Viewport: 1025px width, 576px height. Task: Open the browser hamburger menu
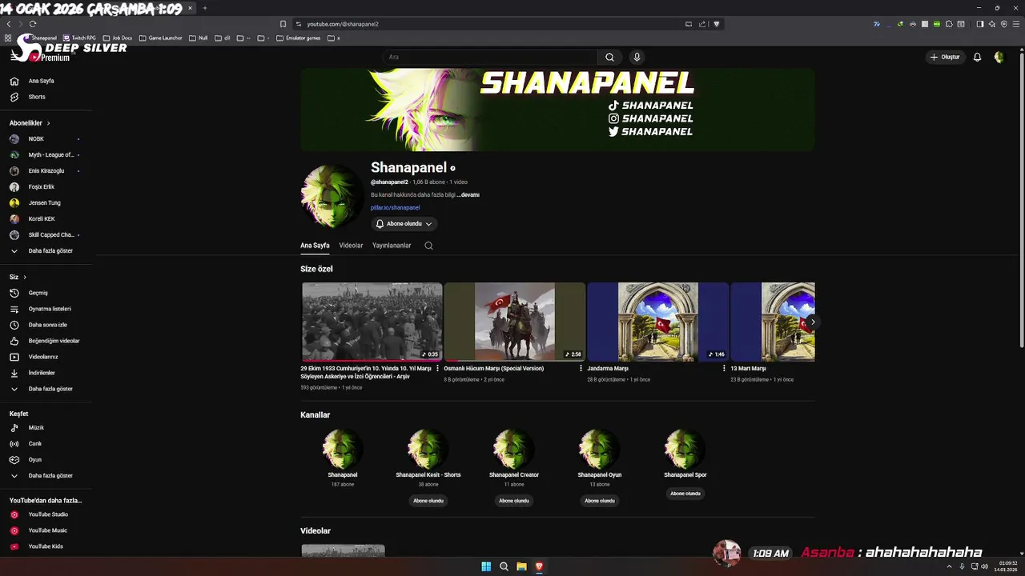pos(1015,24)
